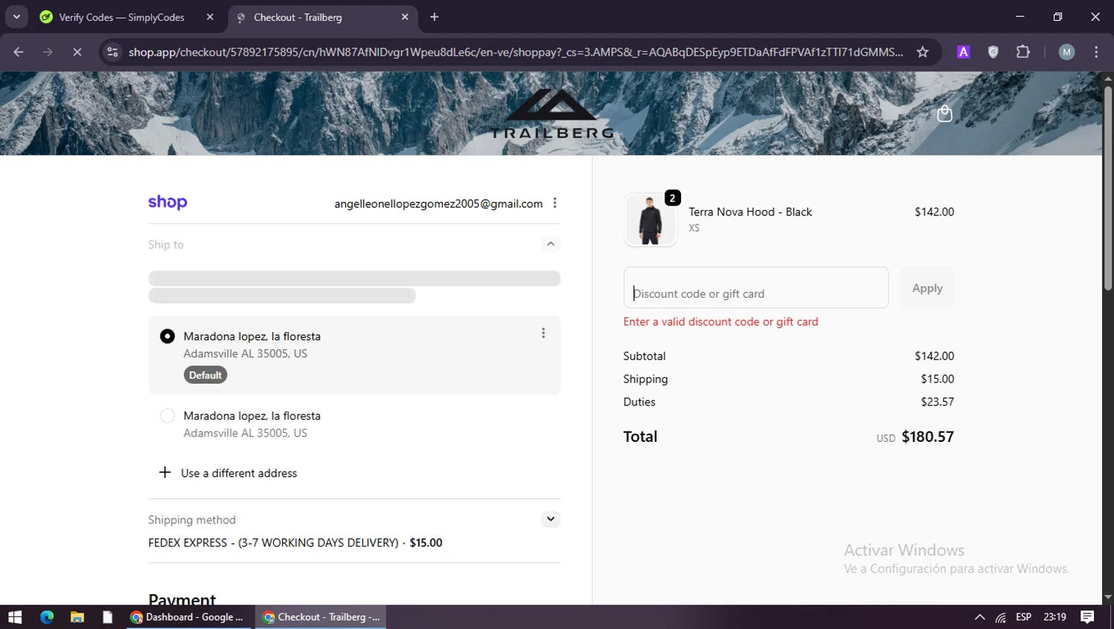The height and width of the screenshot is (629, 1114).
Task: Go forward in browser history
Action: (x=48, y=52)
